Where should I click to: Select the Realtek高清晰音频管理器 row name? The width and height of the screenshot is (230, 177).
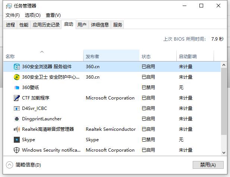coord(48,129)
